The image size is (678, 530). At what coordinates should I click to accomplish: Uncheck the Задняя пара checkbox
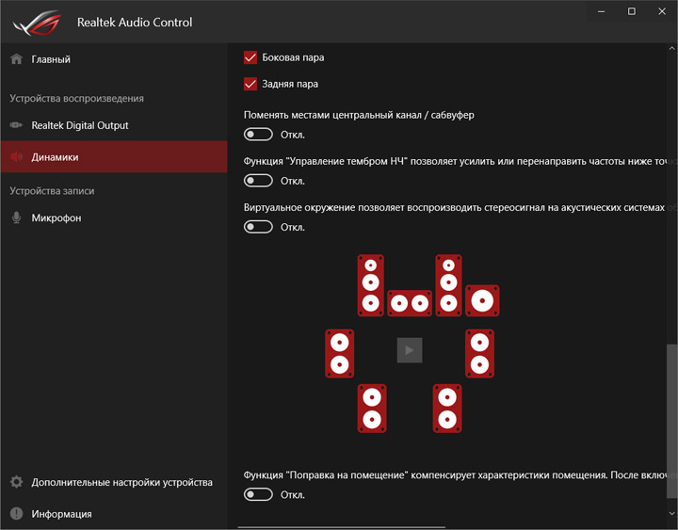click(250, 84)
